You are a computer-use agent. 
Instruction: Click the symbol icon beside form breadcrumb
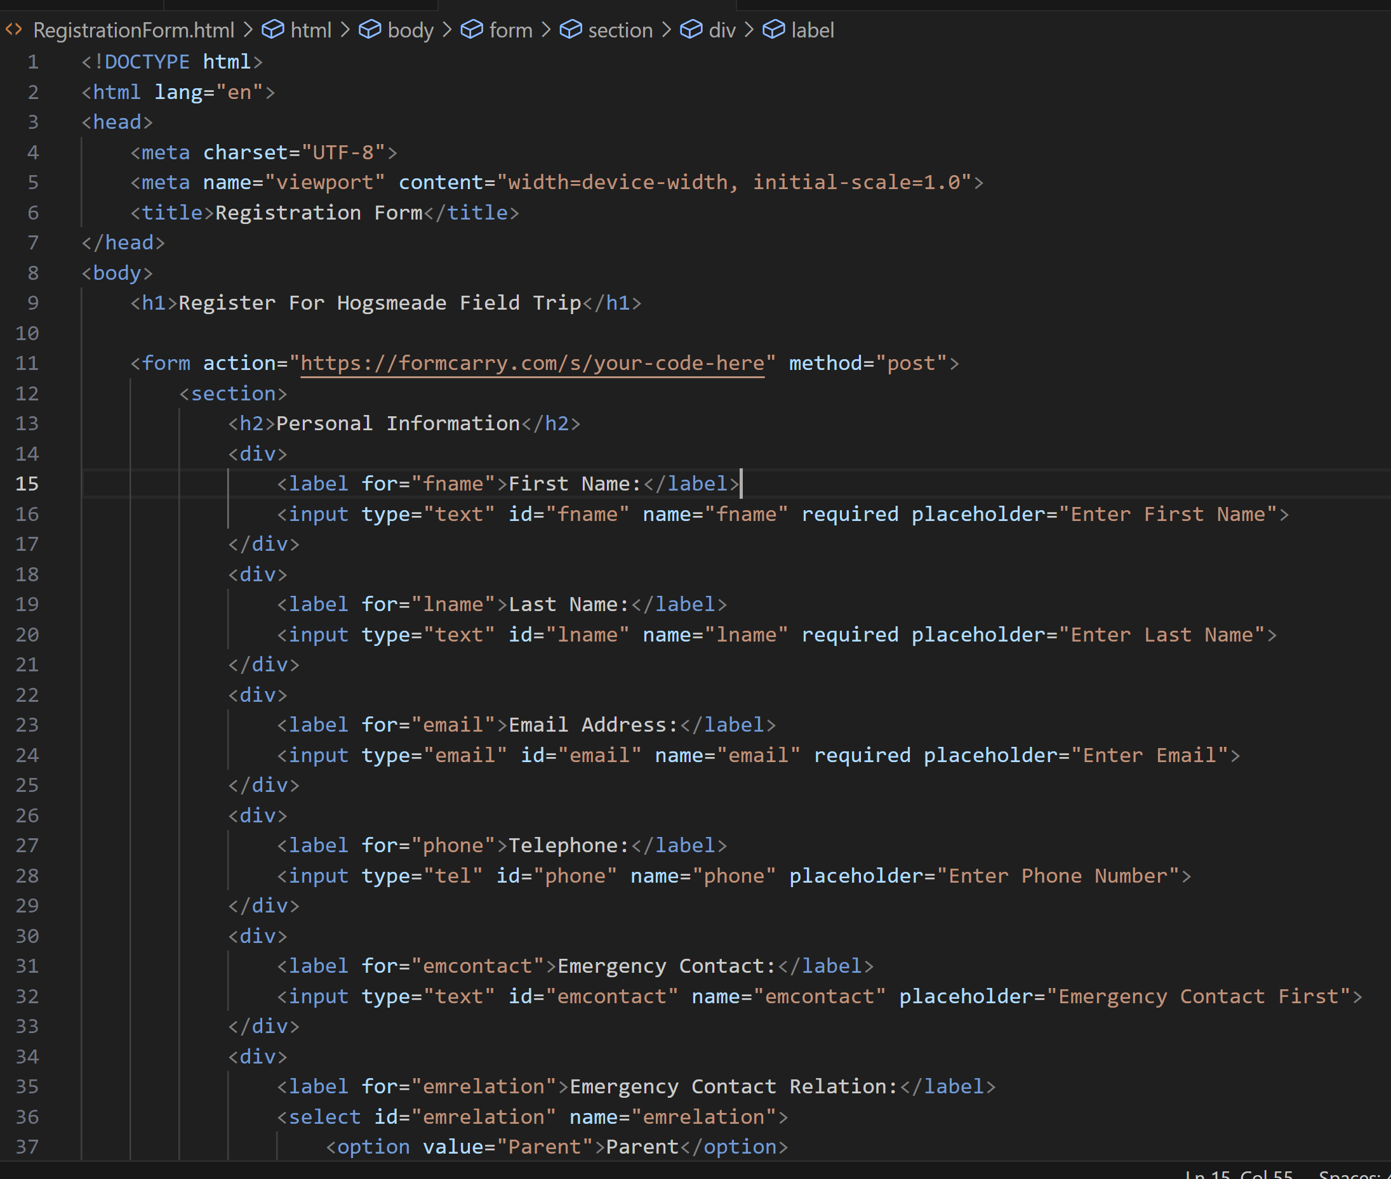pos(472,30)
